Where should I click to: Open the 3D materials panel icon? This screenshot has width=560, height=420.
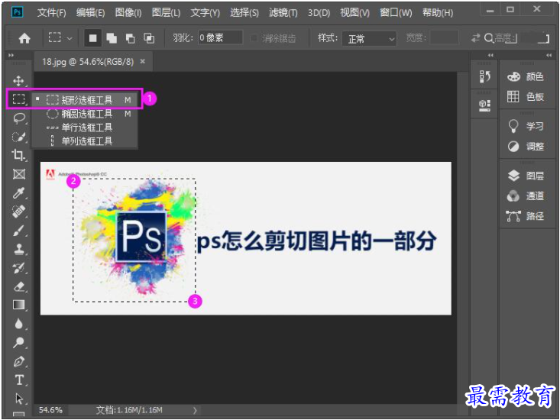coord(484,105)
